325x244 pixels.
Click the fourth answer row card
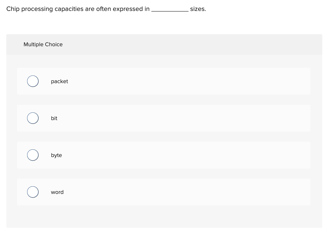(164, 192)
